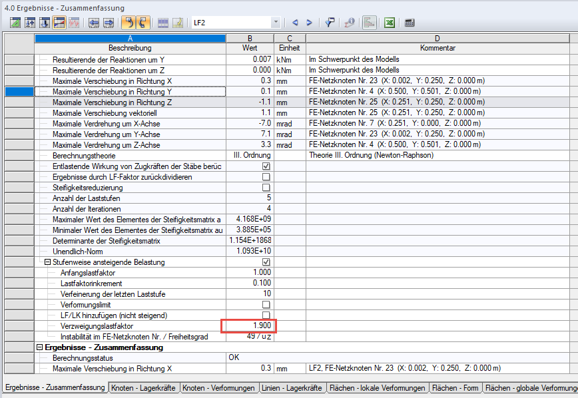Select Verzweigungslastfaktor value 1.900 cell

pyautogui.click(x=250, y=325)
